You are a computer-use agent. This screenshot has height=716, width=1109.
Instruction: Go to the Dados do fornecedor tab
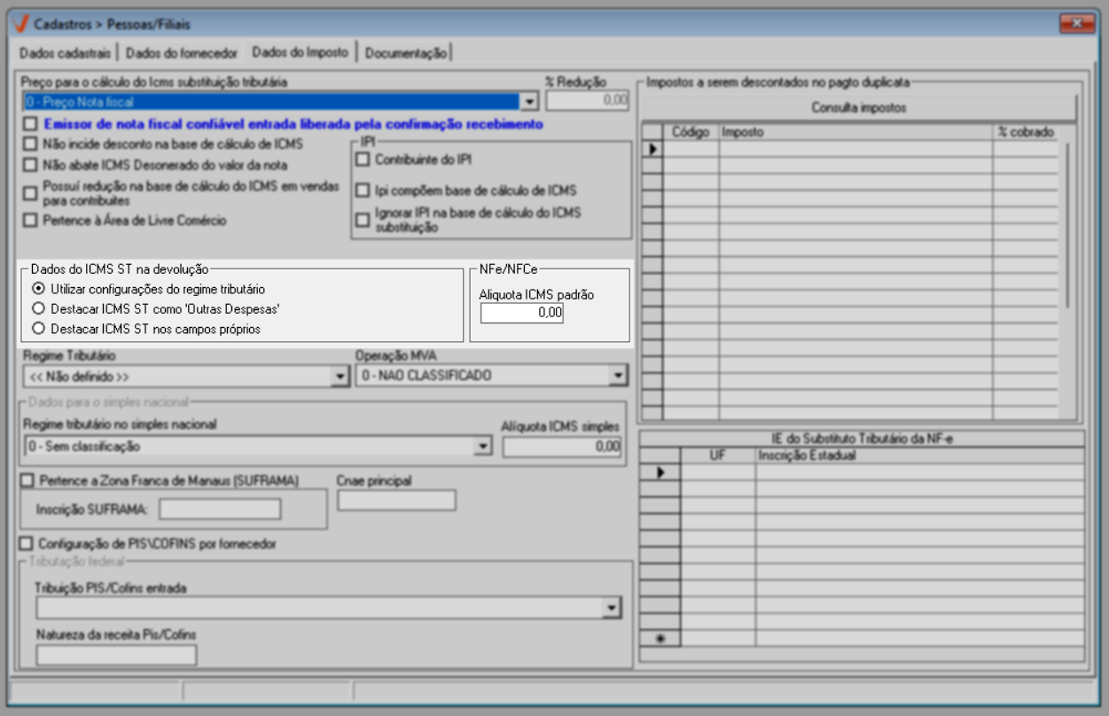pos(182,53)
